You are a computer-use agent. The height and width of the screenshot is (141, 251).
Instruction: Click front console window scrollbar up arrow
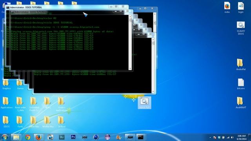[130, 16]
